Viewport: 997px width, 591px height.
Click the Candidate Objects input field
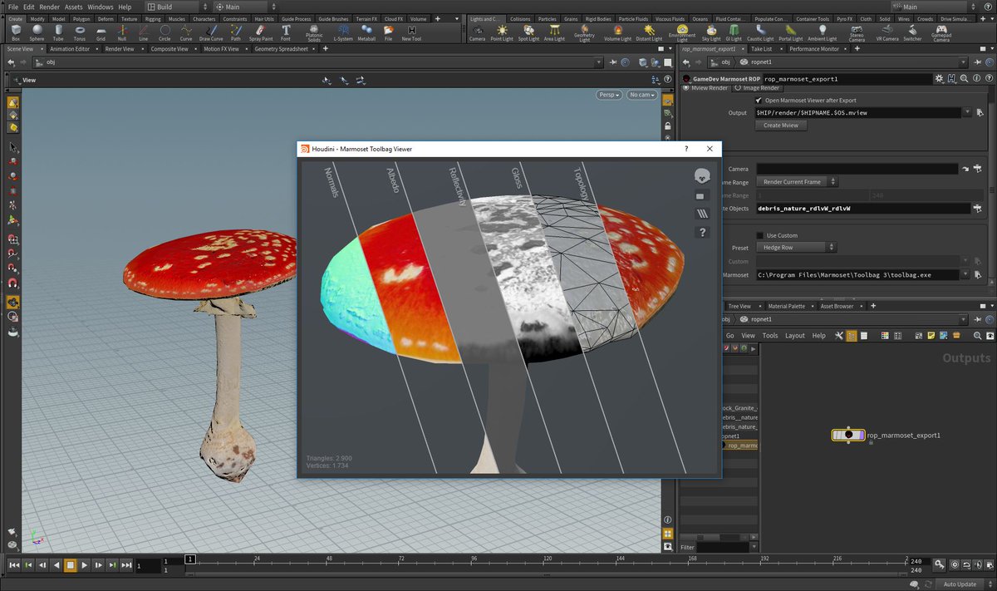pos(862,209)
